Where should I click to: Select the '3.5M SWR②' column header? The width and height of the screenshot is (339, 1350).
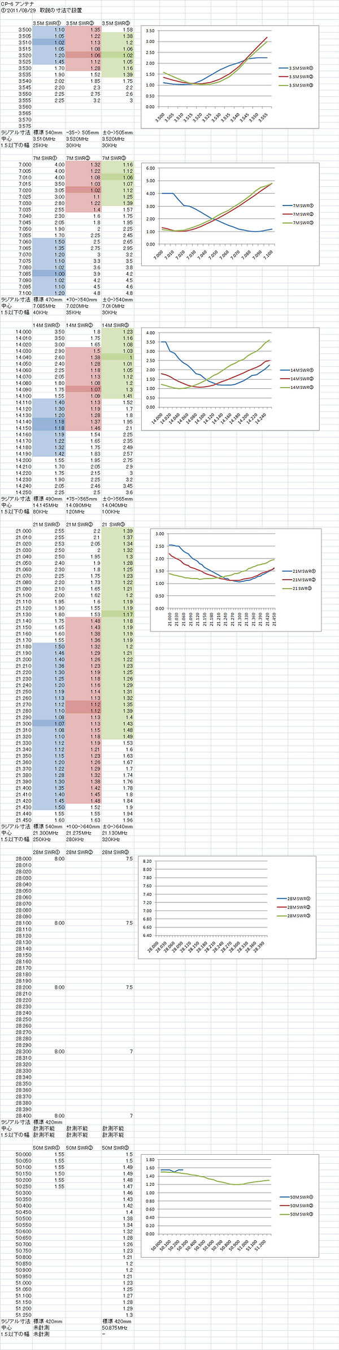pyautogui.click(x=80, y=23)
